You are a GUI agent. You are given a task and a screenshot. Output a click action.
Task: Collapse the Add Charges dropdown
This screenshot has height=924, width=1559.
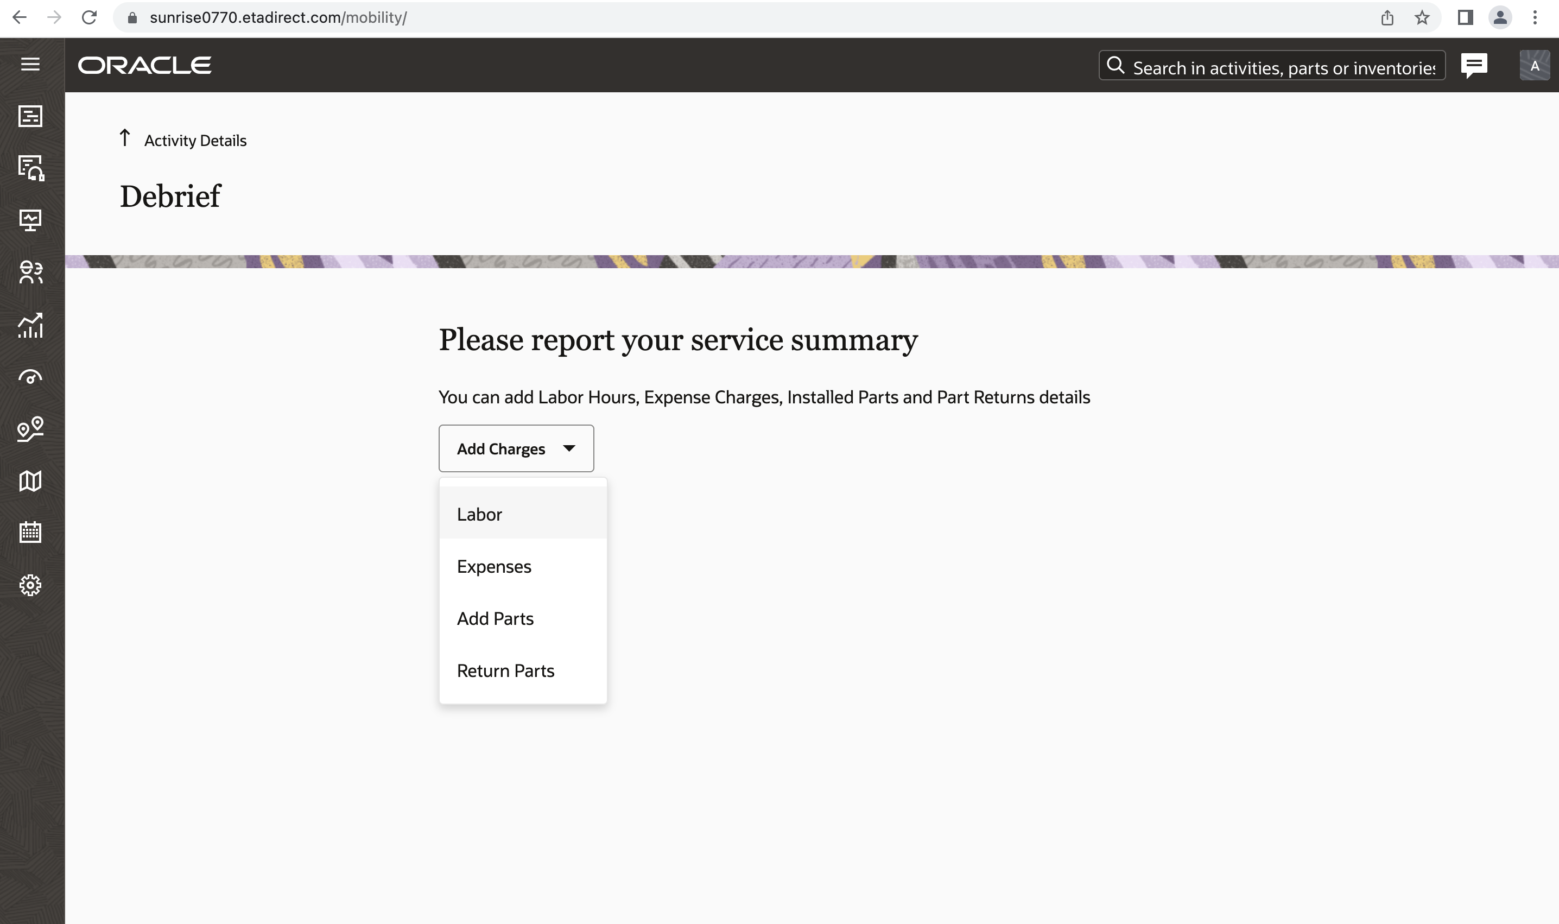pyautogui.click(x=516, y=448)
